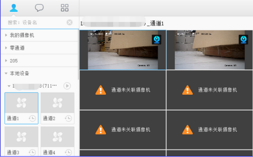The image size is (253, 157).
Task: Click the device list vertical scrollbar
Action: click(78, 55)
